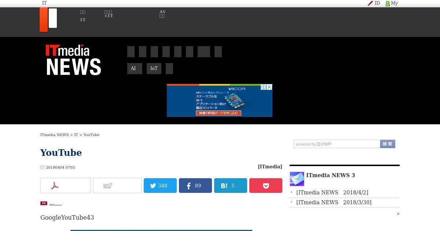The width and height of the screenshot is (440, 231).
Task: Click the GoogleYouTube43 article text
Action: point(67,217)
